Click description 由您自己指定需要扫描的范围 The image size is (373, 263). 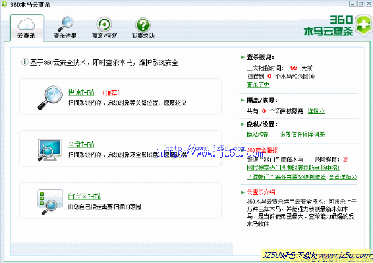point(104,207)
